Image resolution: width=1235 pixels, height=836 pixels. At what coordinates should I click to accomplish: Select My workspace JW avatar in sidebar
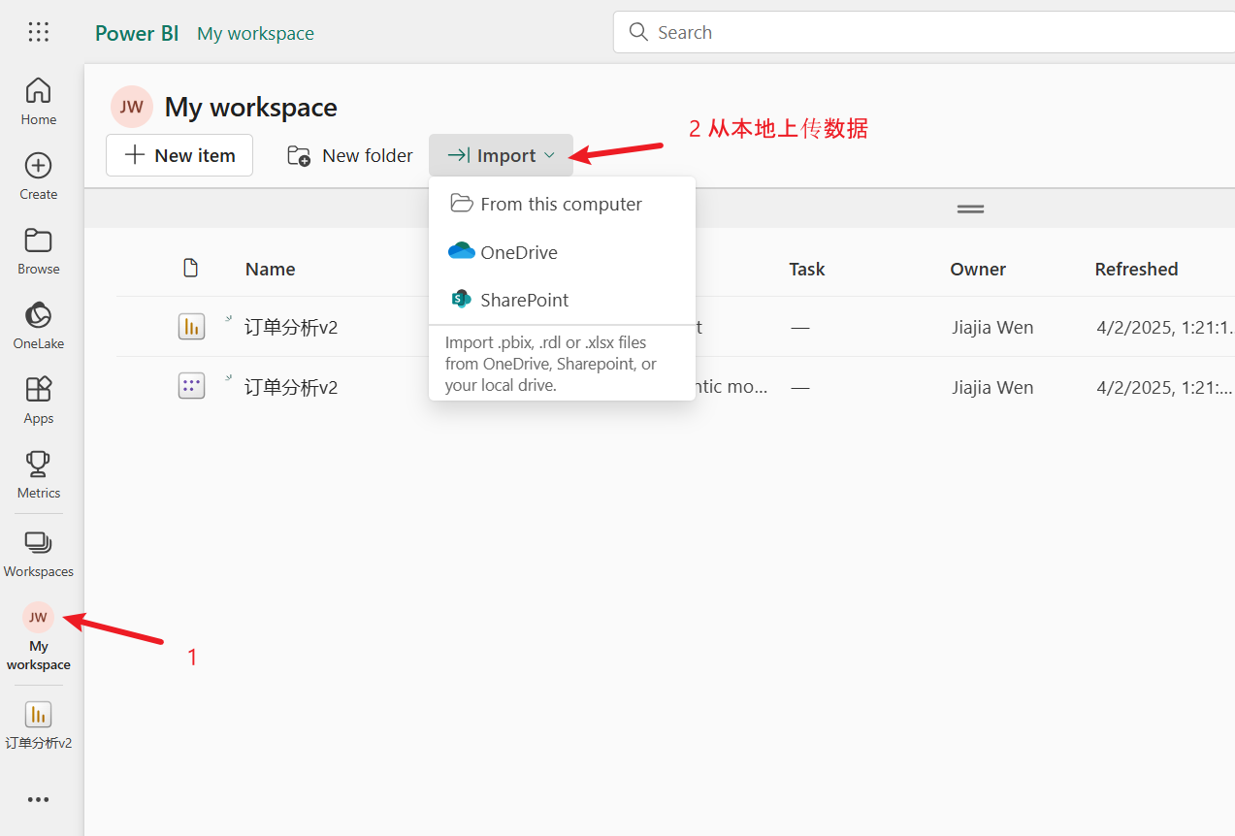pyautogui.click(x=38, y=617)
